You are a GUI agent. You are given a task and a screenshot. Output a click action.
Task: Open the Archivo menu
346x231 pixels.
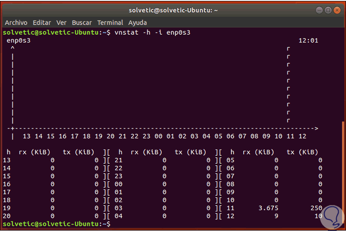[x=16, y=23]
